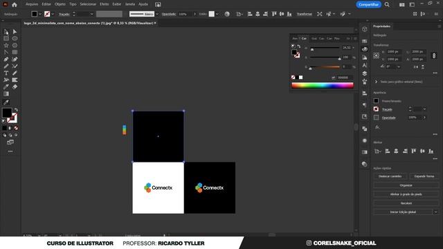Select the Gradient tool

(x=6, y=94)
